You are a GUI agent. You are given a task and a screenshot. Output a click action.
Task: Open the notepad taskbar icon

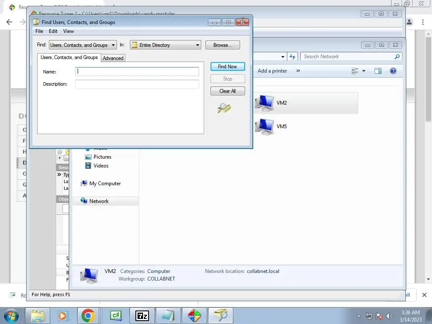(168, 316)
